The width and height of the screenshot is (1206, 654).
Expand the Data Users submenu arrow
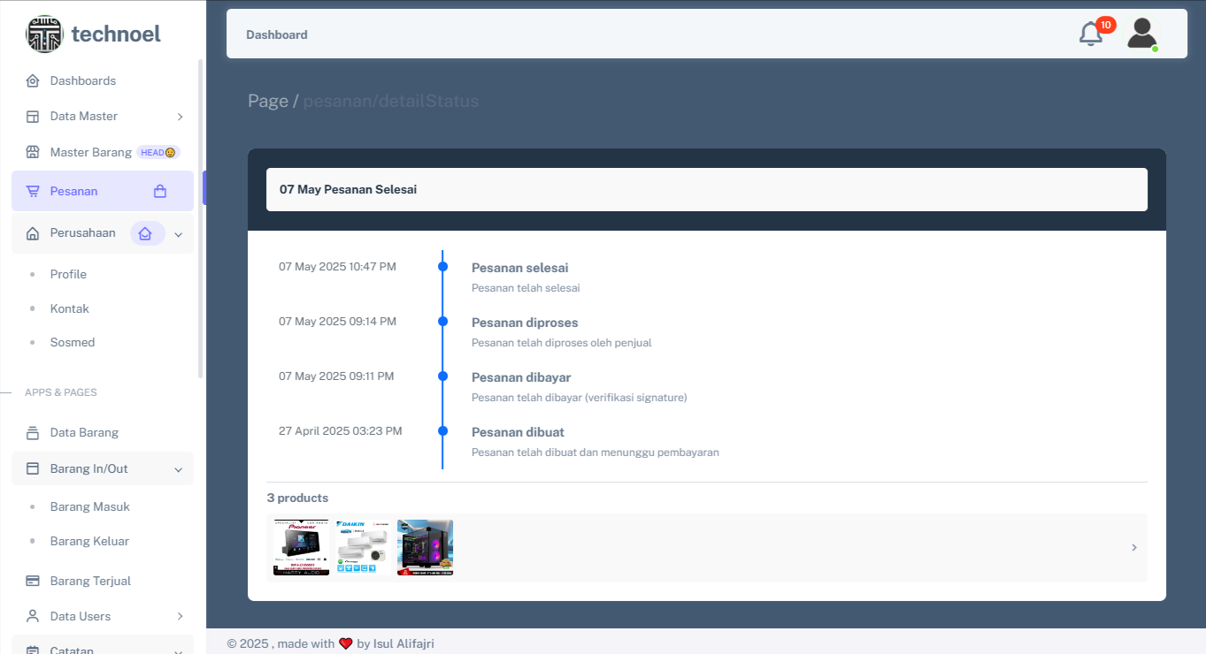(180, 616)
